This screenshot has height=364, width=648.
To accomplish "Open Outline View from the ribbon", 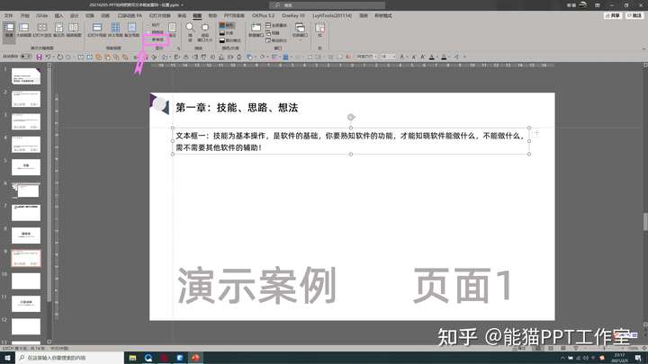I will (24, 31).
